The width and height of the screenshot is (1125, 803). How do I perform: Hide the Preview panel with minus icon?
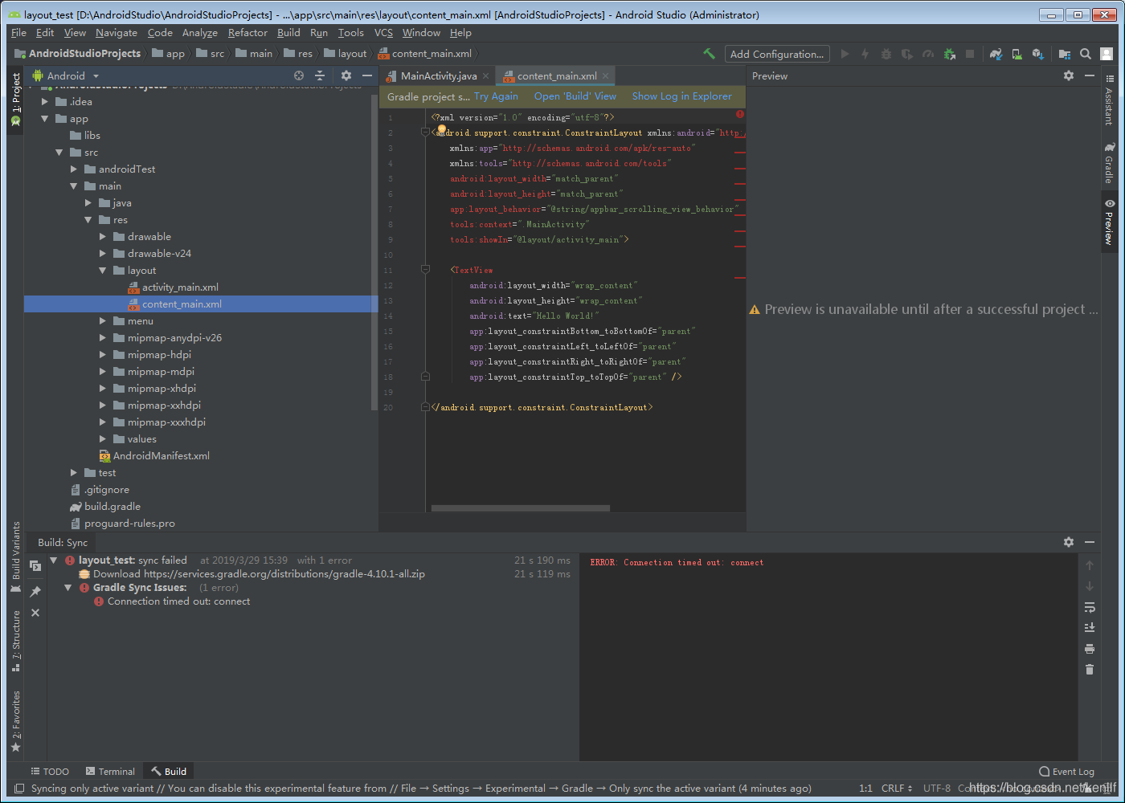pyautogui.click(x=1090, y=75)
